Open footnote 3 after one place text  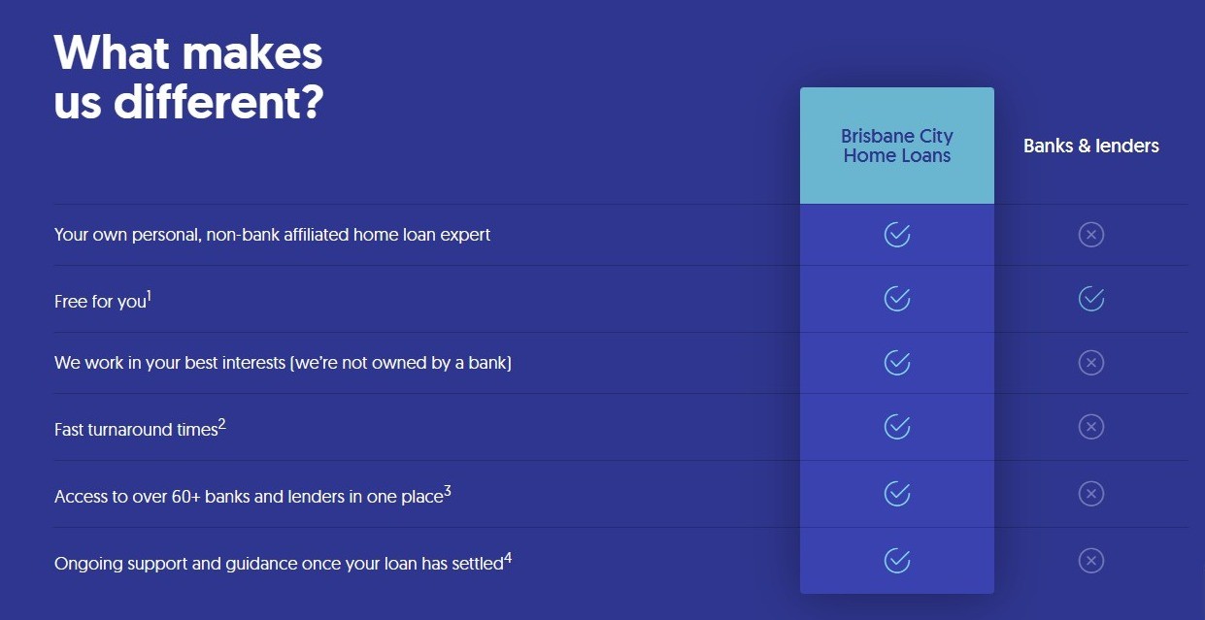pyautogui.click(x=448, y=490)
